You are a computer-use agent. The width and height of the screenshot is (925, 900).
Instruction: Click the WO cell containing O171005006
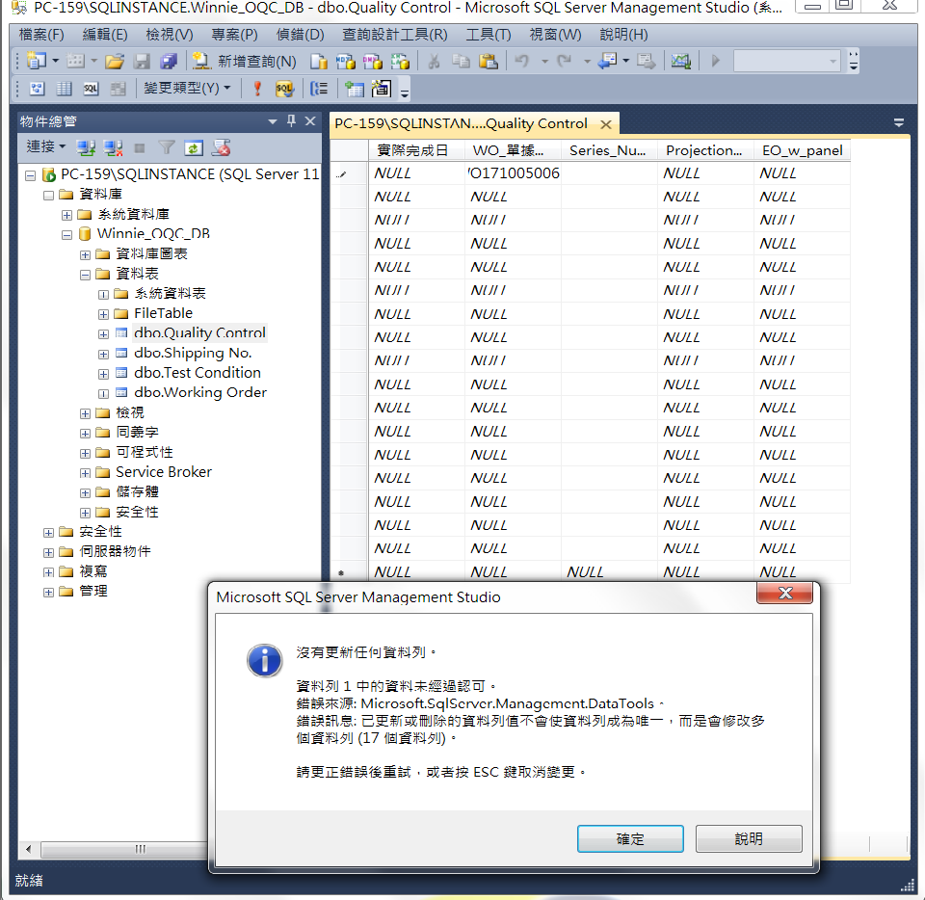coord(513,172)
